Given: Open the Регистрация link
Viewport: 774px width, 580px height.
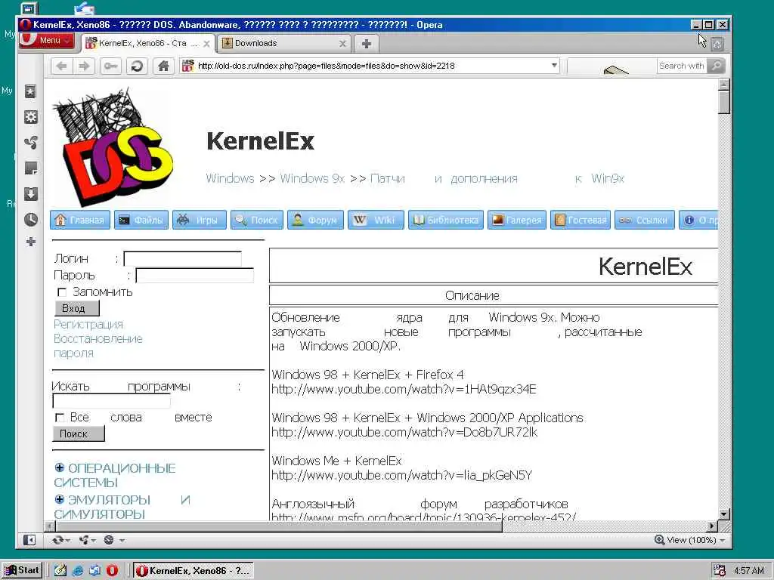Looking at the screenshot, I should click(88, 325).
